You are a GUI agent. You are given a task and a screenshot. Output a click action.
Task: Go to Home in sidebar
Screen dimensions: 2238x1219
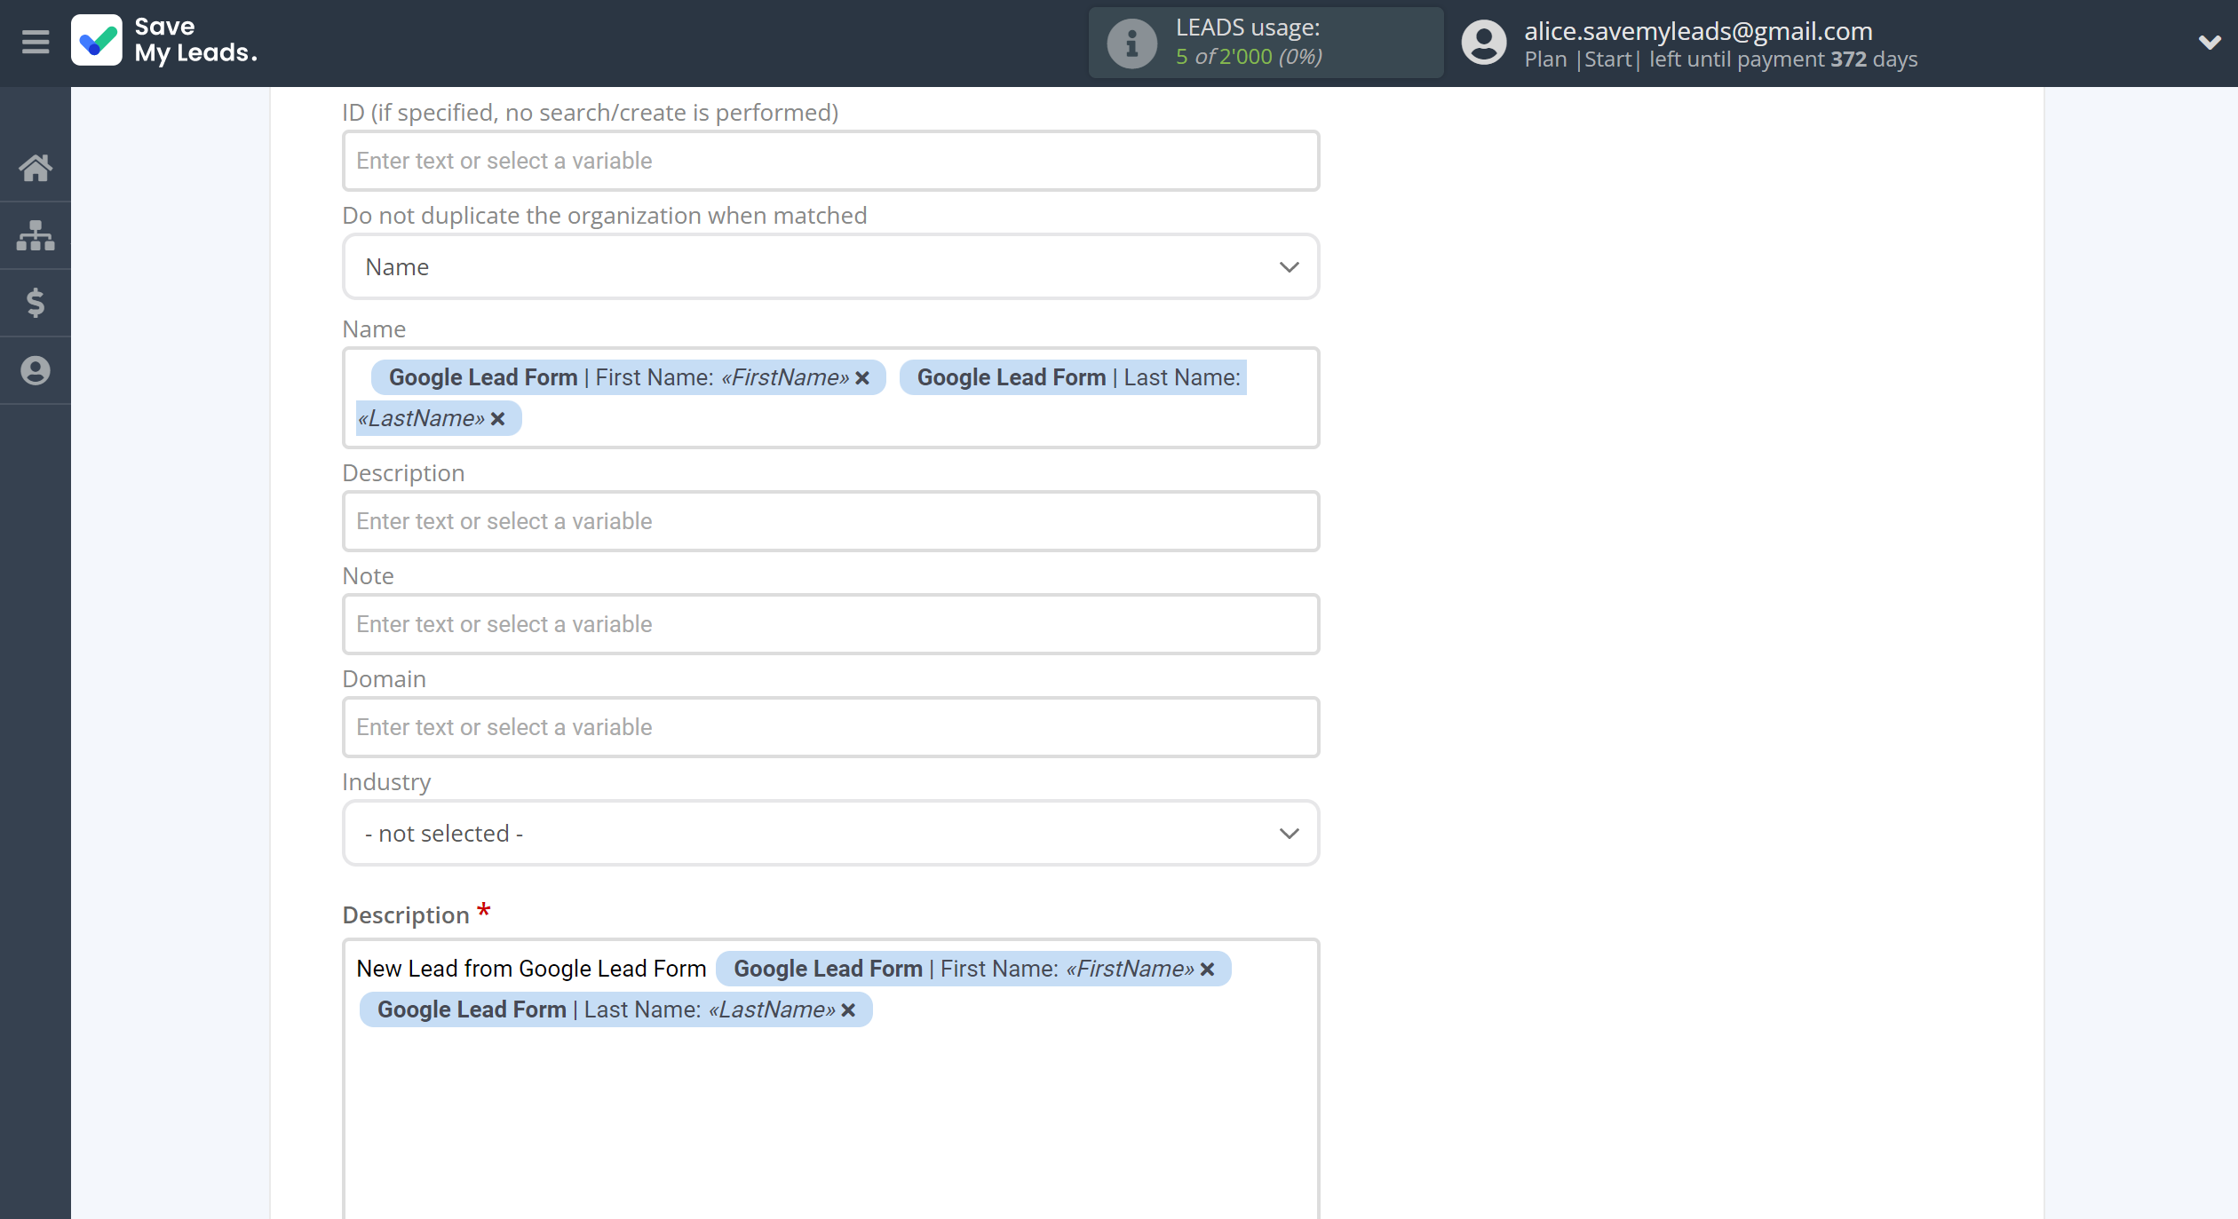tap(36, 168)
